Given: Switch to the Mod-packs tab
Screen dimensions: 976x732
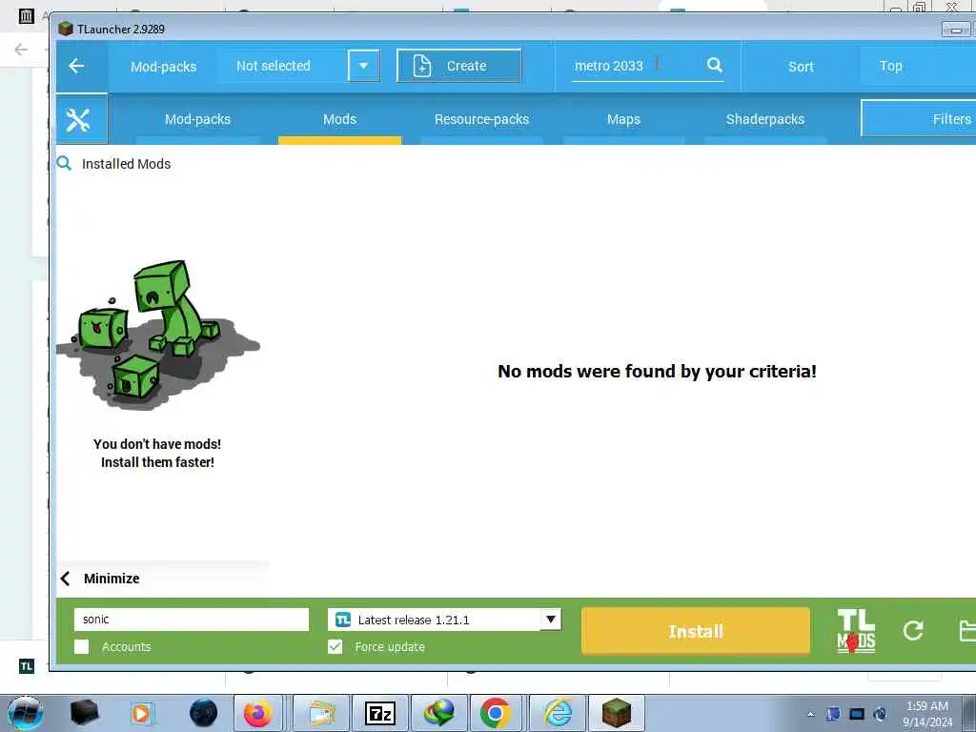Looking at the screenshot, I should (x=197, y=119).
